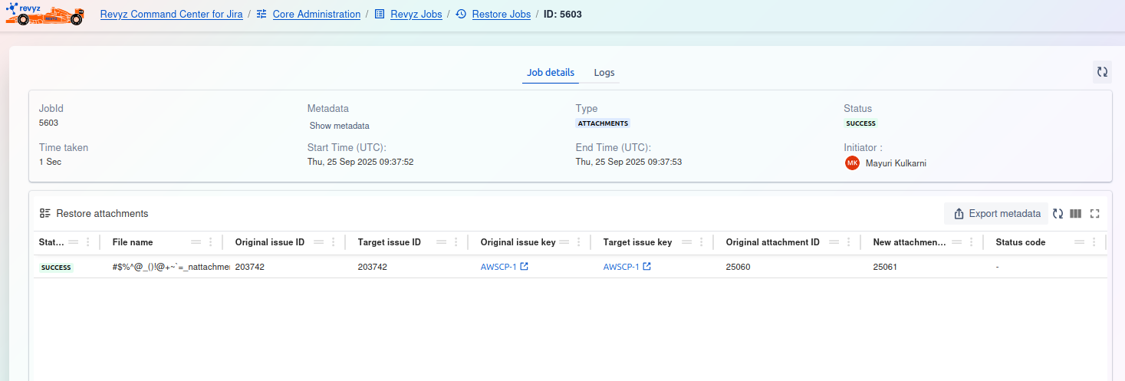Click Show metadata
The width and height of the screenshot is (1125, 381).
click(x=339, y=126)
